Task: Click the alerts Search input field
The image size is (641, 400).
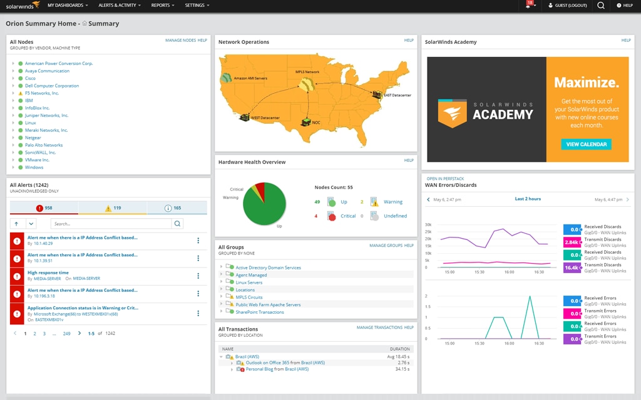Action: point(111,224)
